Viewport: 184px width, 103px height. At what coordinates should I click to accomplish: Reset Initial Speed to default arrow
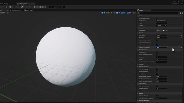pyautogui.click(x=181, y=35)
